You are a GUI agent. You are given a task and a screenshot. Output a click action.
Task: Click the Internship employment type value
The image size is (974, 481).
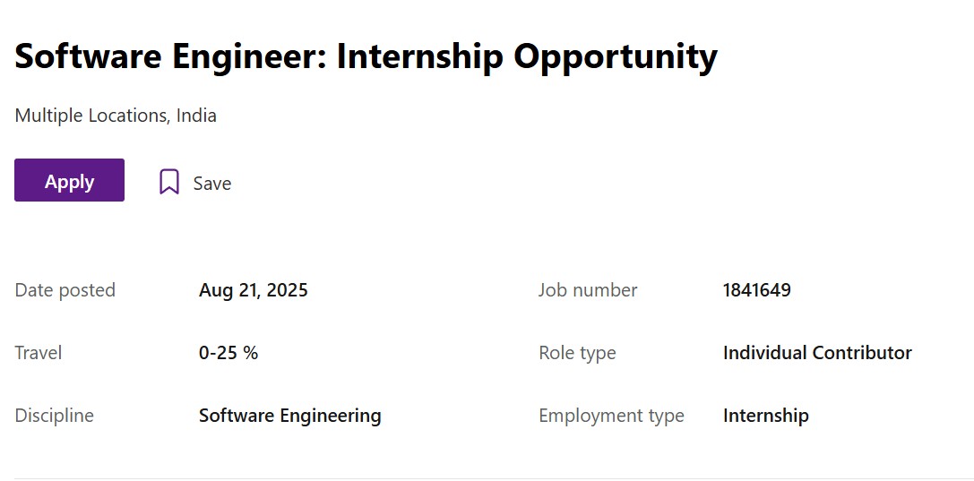(766, 416)
